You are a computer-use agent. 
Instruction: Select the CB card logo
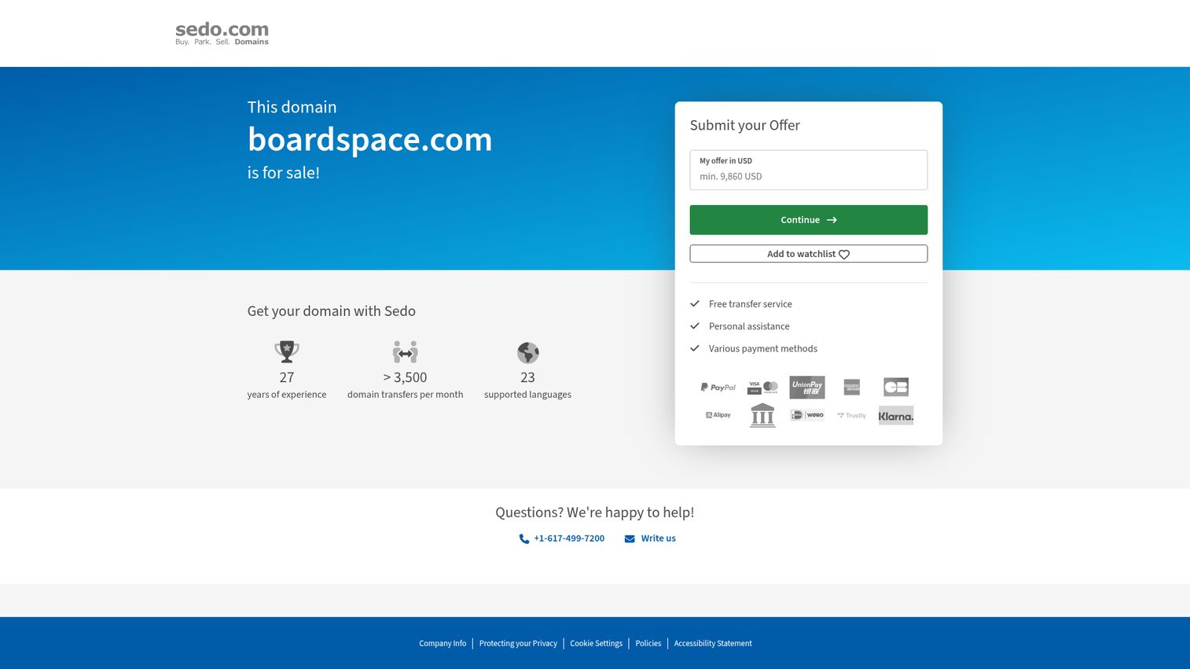(896, 387)
